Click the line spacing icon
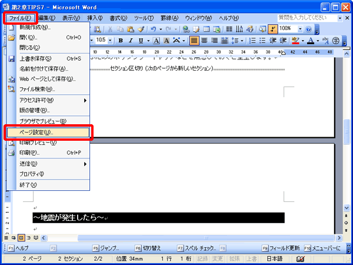Screen dimensions: 353x265 [235, 41]
